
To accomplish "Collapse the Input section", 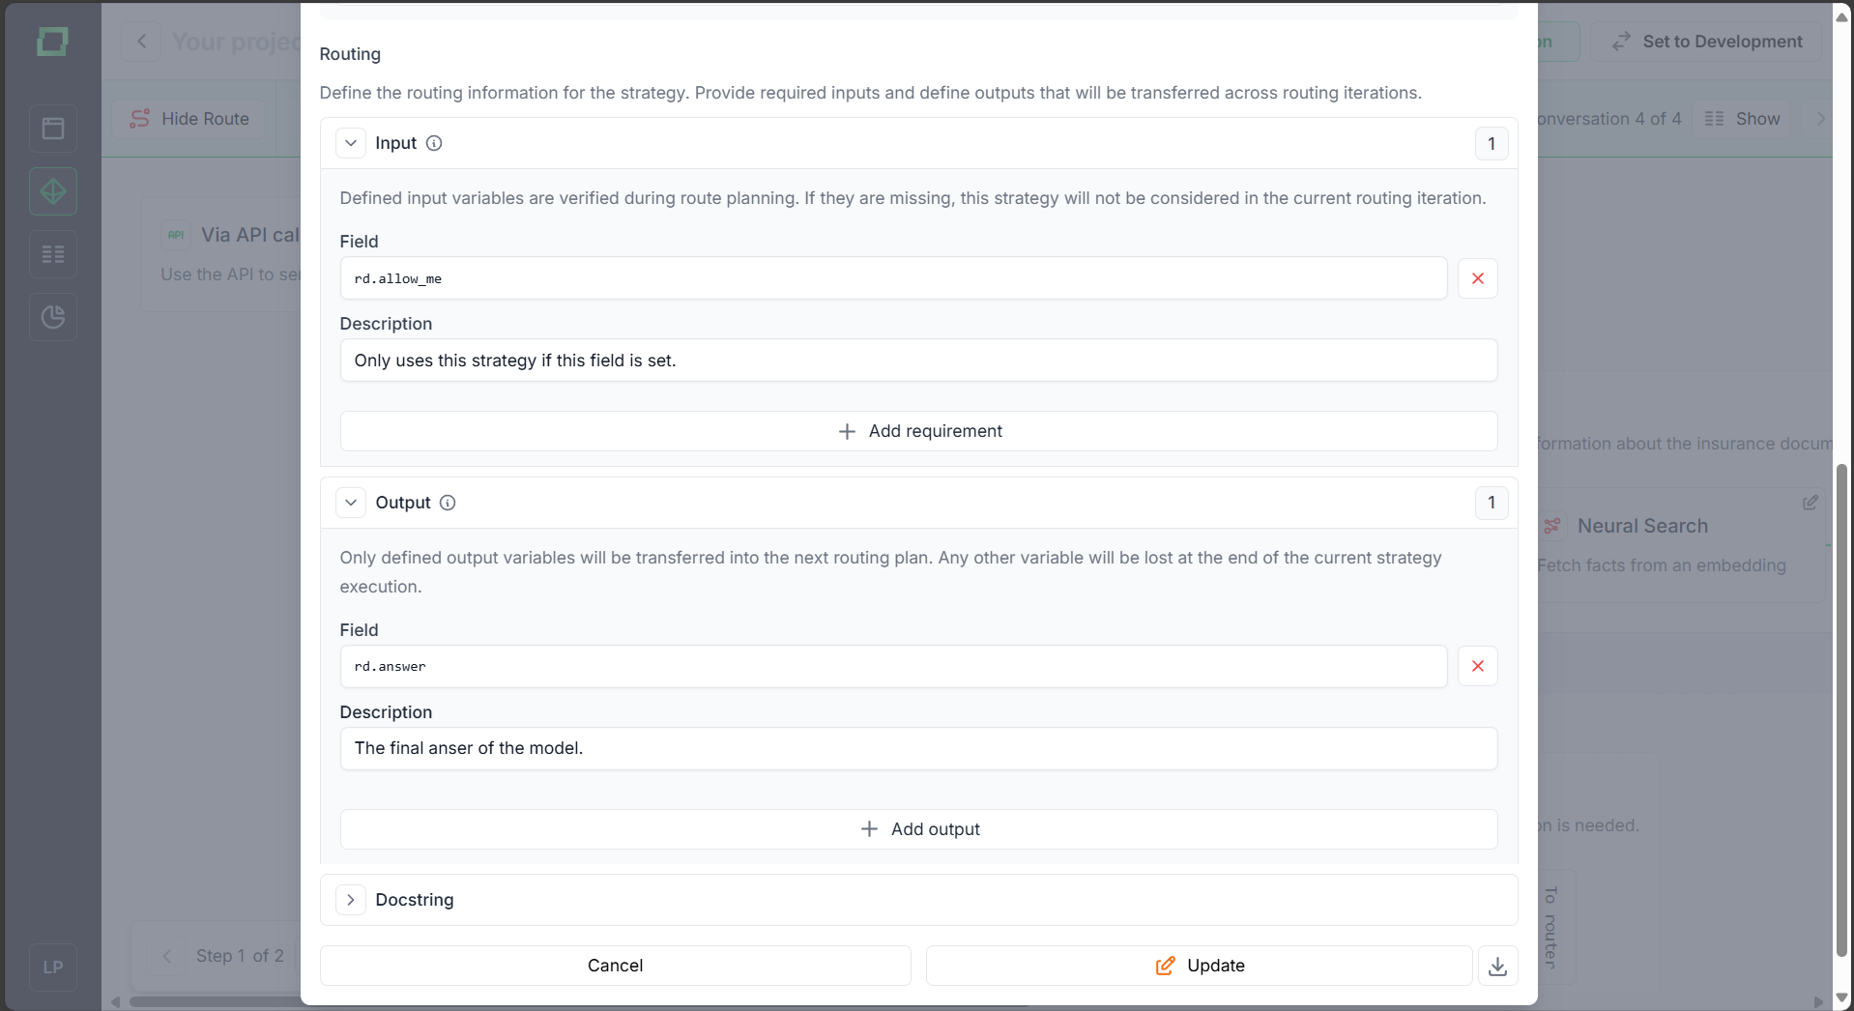I will tap(351, 143).
